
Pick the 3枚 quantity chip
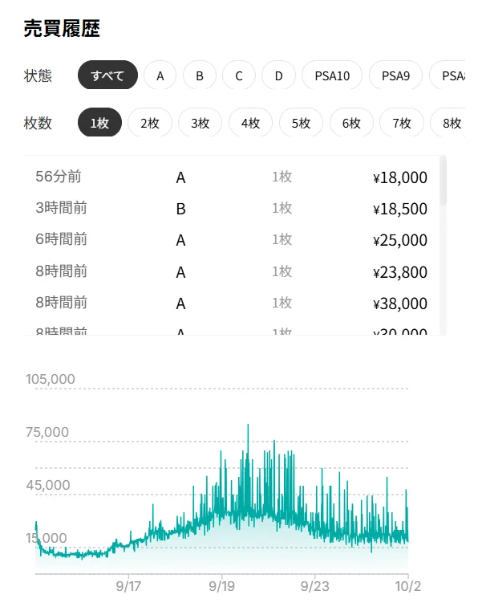click(x=200, y=122)
